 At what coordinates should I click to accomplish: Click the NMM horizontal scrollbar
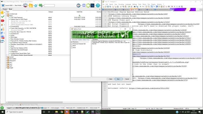(35, 102)
